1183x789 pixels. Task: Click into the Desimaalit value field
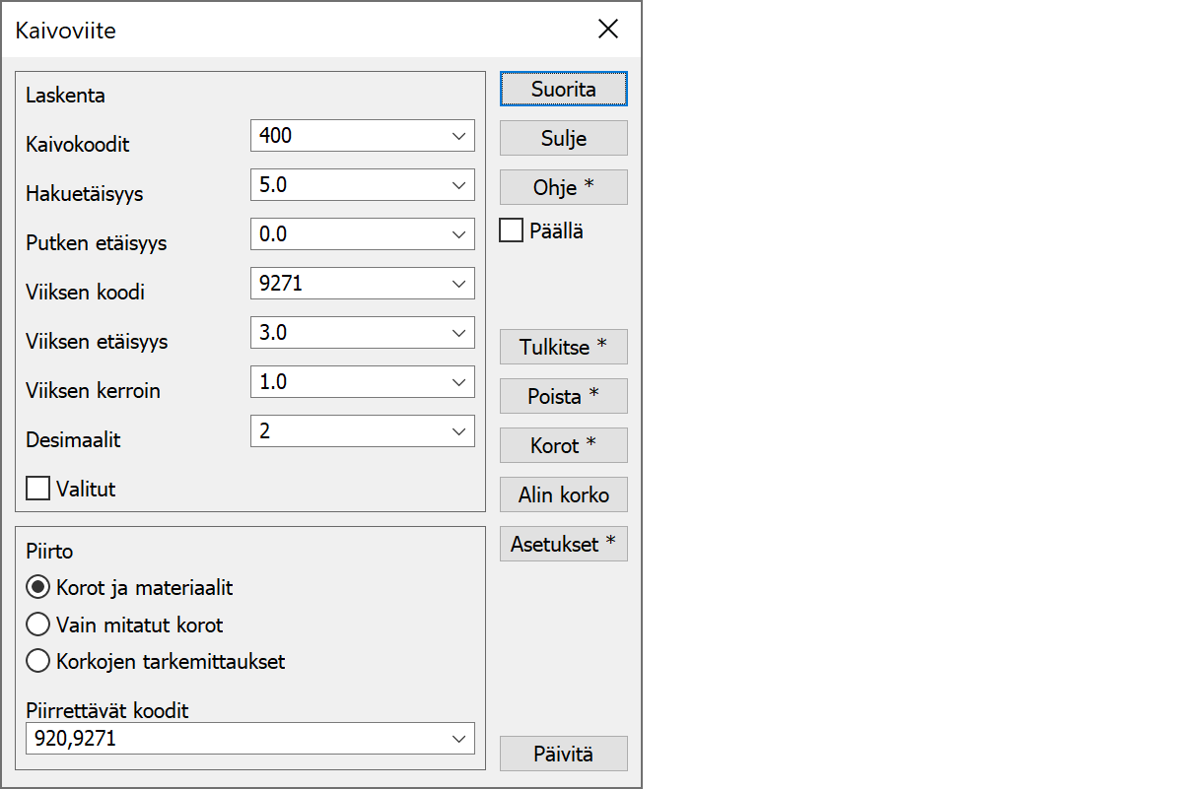click(x=347, y=431)
